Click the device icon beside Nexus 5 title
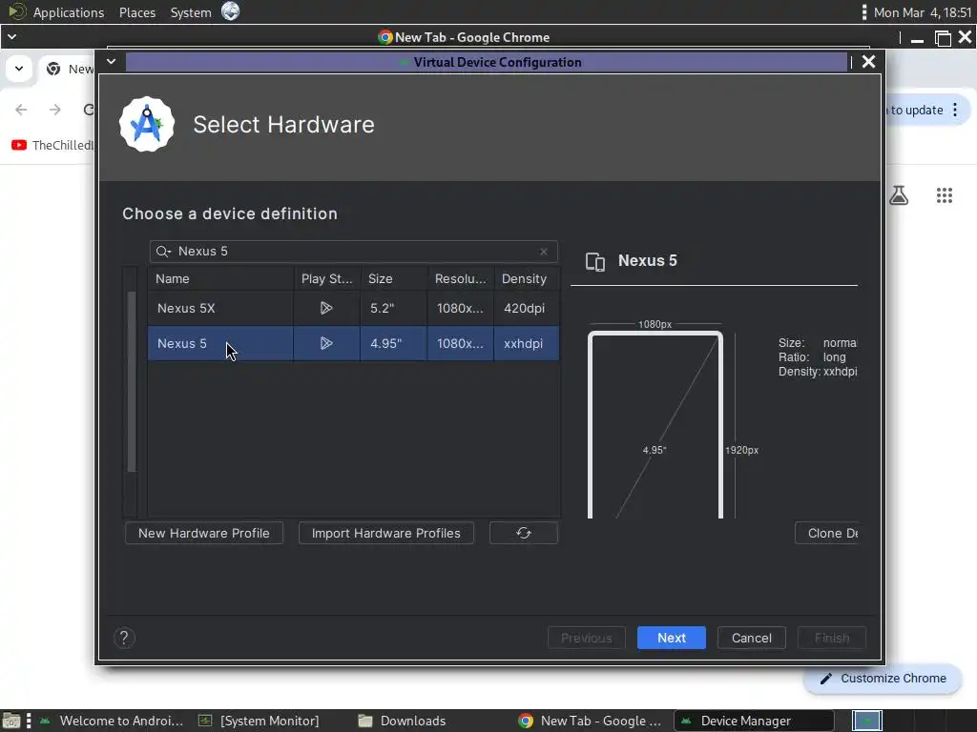 point(595,261)
